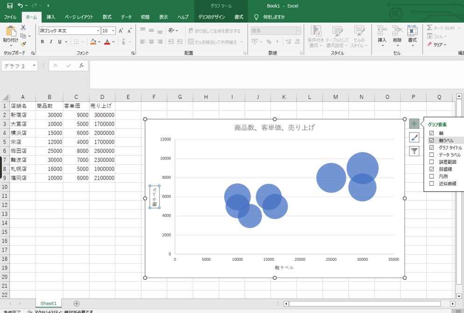
Task: Click the Format Painter brush icon
Action: coord(23,44)
